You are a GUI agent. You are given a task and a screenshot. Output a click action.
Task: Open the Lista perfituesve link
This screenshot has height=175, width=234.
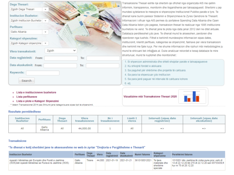point(29,97)
